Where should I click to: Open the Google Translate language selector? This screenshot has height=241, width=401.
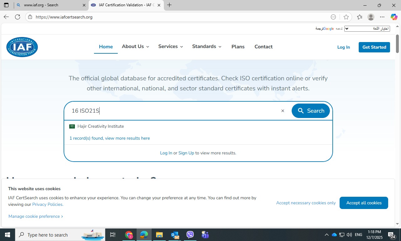[x=367, y=29]
